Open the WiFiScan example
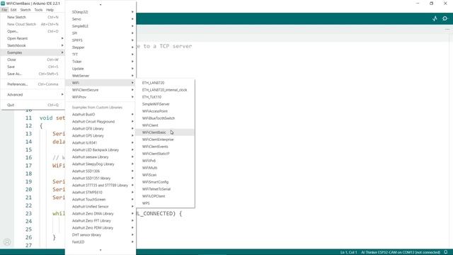Viewport: 453px width, 255px height. pos(165,175)
